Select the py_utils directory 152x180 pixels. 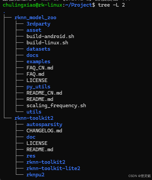38,87
